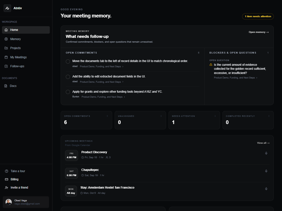The image size is (282, 211).
Task: Open the Unassigned stat card chevron
Action: [161, 116]
